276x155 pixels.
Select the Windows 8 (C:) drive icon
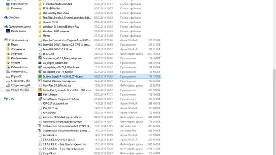point(8,71)
